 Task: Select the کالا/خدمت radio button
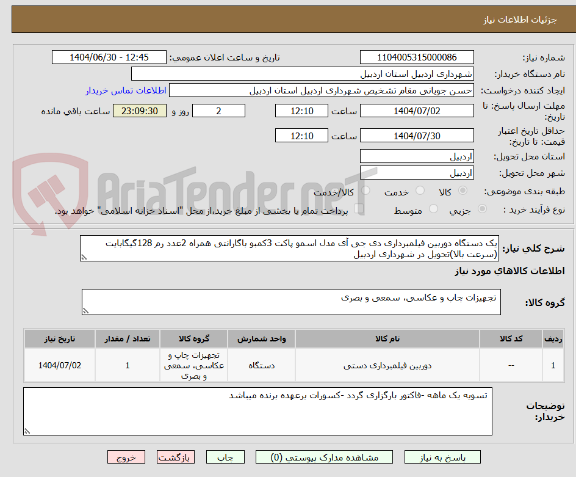[x=366, y=190]
